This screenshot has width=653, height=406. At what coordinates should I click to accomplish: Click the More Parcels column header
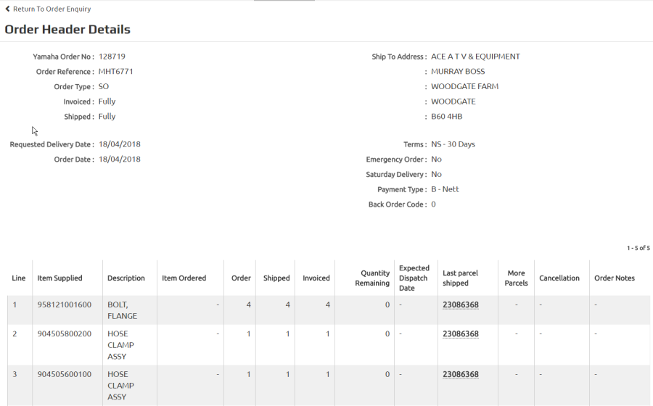(516, 278)
